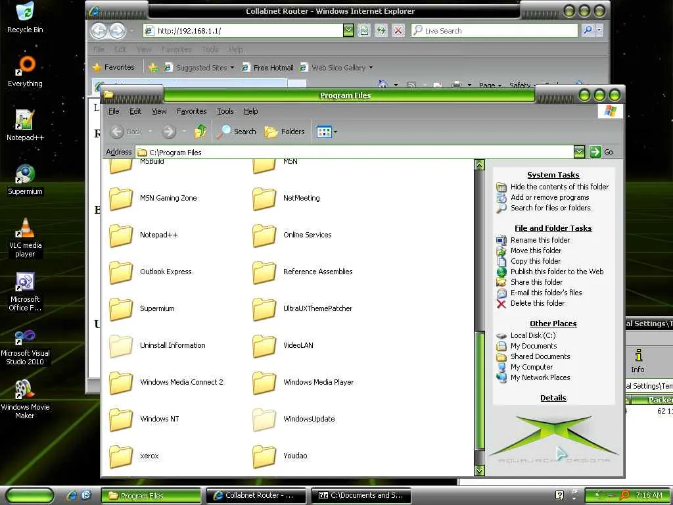Viewport: 673px width, 505px height.
Task: Click the C:\Program Files address field
Action: coord(354,152)
